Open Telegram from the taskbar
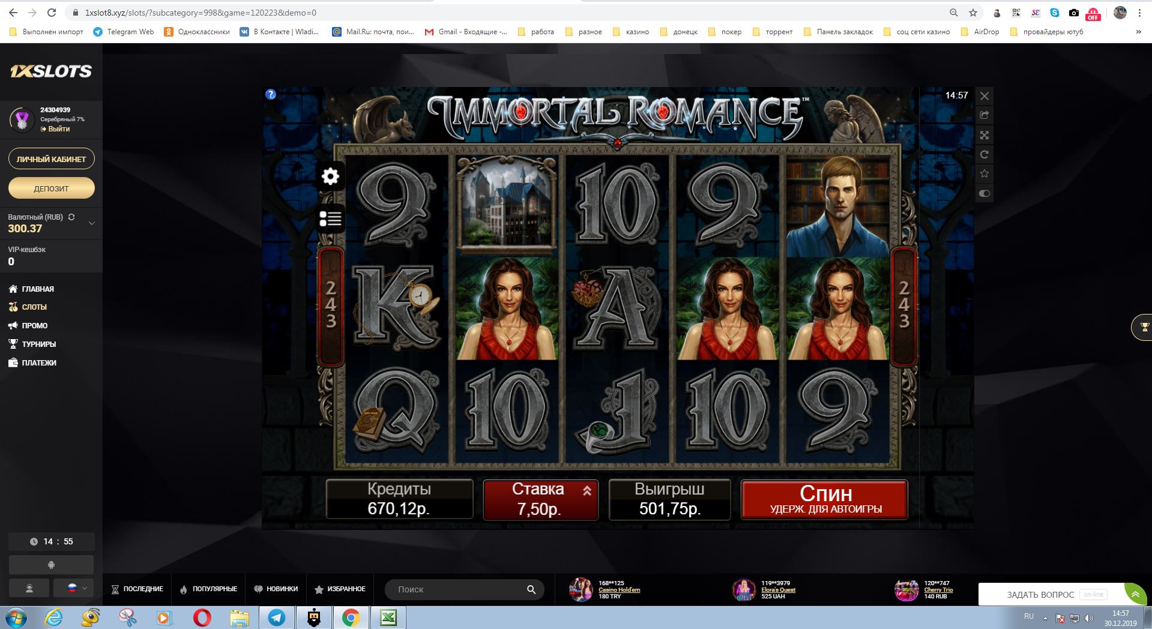Viewport: 1152px width, 629px height. pyautogui.click(x=277, y=618)
